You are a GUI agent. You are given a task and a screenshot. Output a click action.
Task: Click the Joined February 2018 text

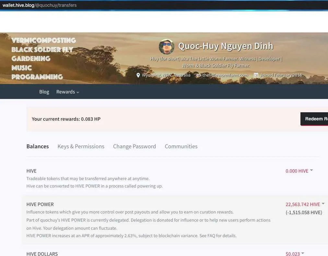281,75
